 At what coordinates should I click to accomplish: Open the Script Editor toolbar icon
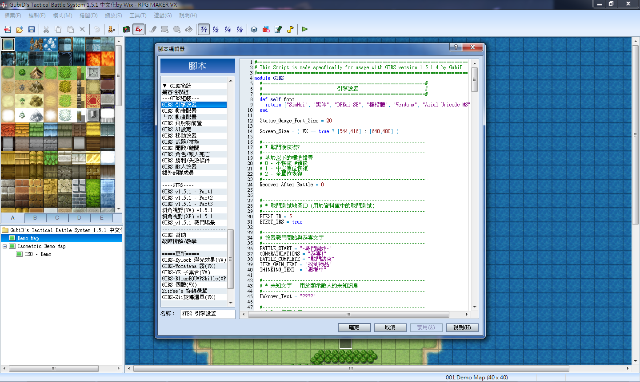[278, 29]
